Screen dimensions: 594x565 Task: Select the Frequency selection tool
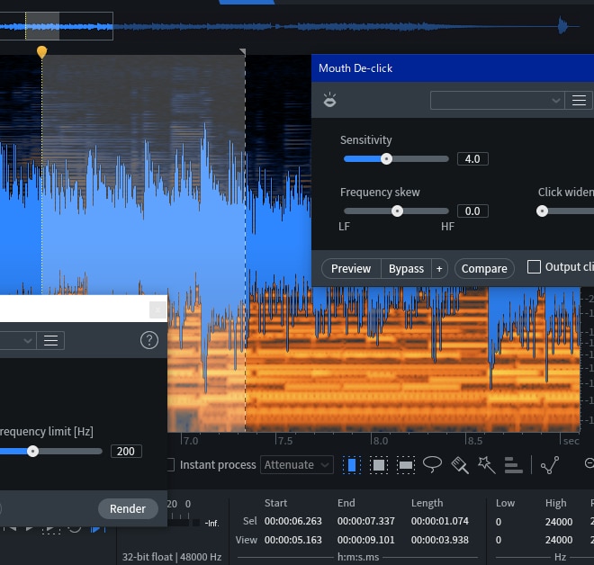[406, 464]
